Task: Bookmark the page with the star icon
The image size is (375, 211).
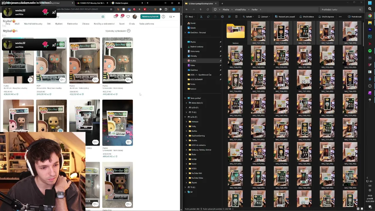Action: (111, 9)
